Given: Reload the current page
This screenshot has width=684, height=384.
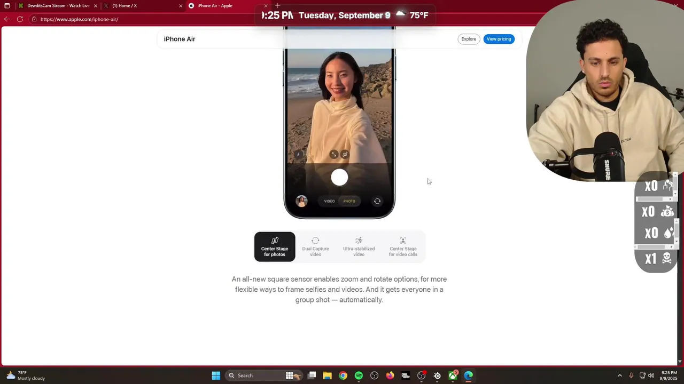Looking at the screenshot, I should click(20, 19).
